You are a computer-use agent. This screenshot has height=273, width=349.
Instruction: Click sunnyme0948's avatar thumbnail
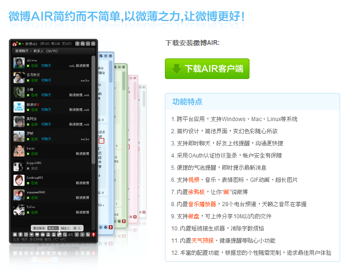[x=19, y=195]
